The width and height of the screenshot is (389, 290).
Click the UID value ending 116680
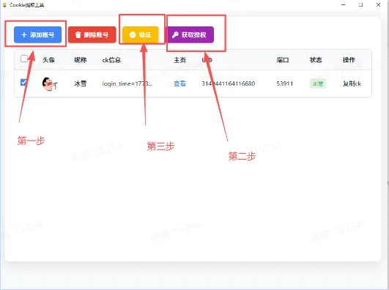point(229,83)
